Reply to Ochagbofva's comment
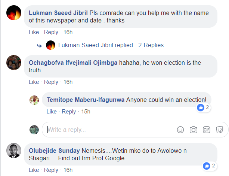Image resolution: width=229 pixels, height=176 pixels. pyautogui.click(x=51, y=82)
